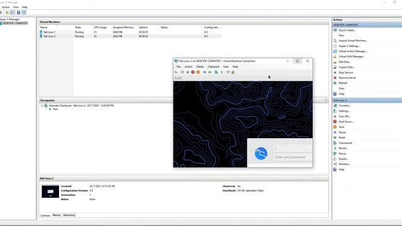This screenshot has height=226, width=402.
Task: Open the Action menu in Hyper-V Manager
Action: pyautogui.click(x=6, y=7)
